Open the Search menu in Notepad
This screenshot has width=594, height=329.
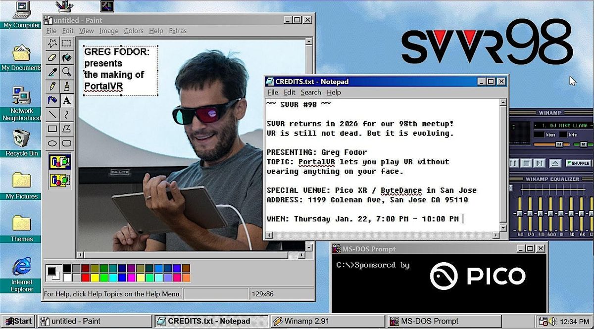[x=311, y=93]
